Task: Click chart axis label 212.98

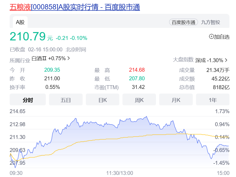Action: (18, 124)
